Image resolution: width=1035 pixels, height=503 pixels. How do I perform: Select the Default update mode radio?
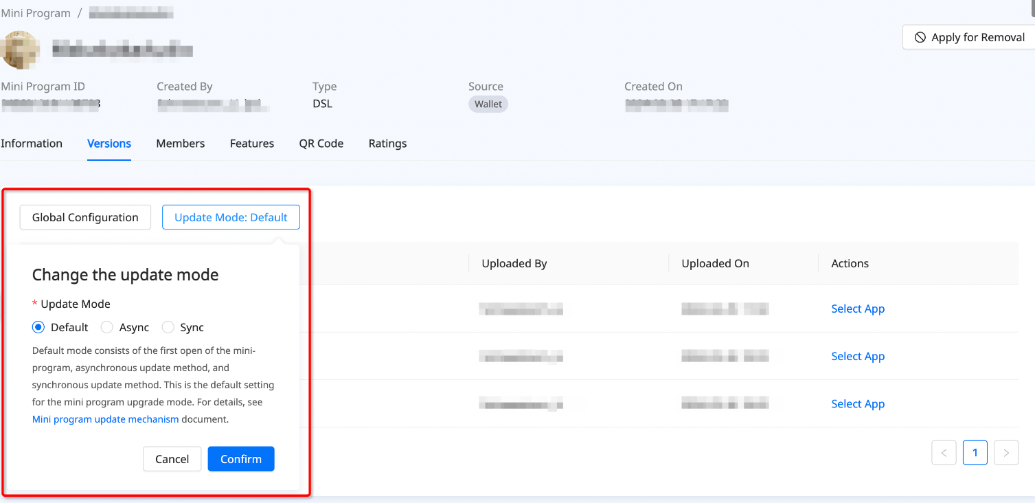[x=38, y=327]
